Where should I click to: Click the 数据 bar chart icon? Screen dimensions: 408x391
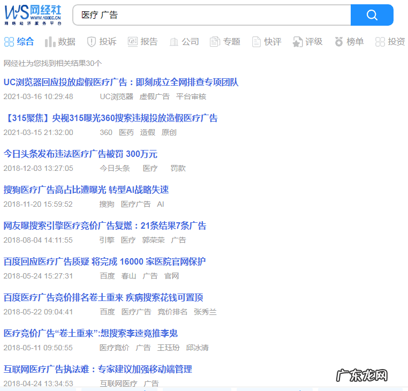tap(50, 42)
